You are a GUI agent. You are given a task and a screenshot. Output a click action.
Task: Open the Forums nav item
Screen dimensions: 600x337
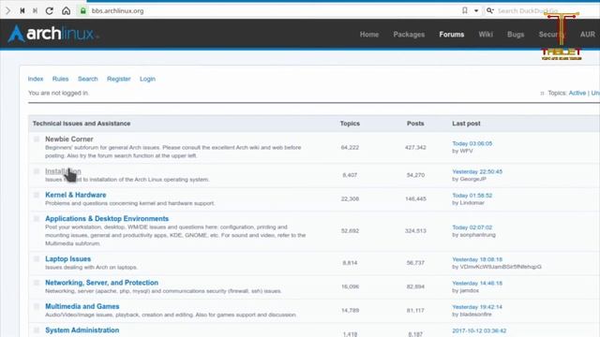pos(452,35)
